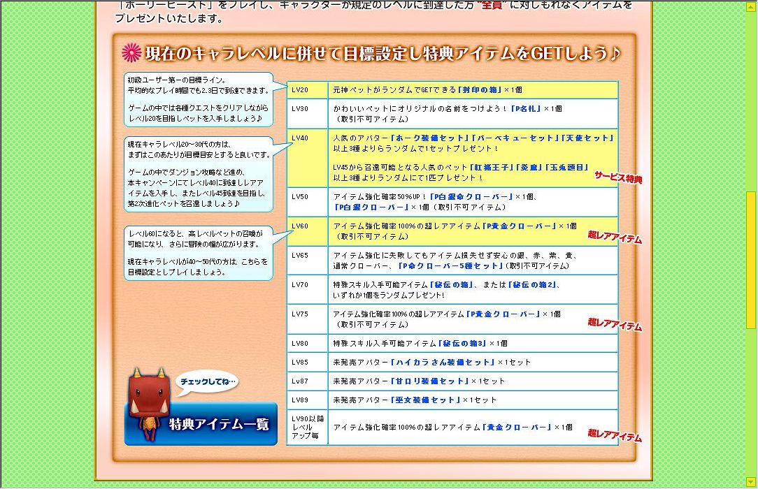Screen dimensions: 758x489
Task: Click 「P黄金クローバー」 in the LV75 row
Action: pyautogui.click(x=503, y=314)
